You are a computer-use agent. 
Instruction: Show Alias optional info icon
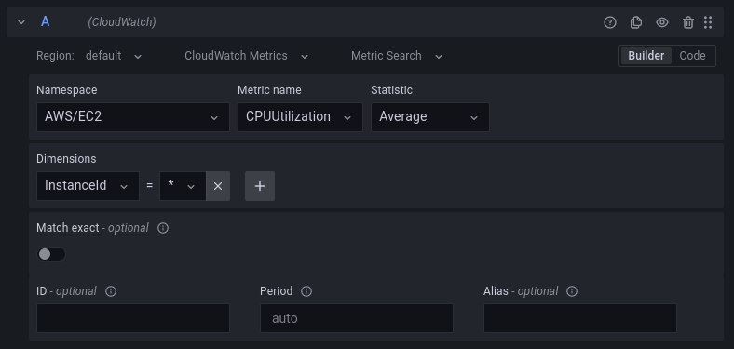click(572, 291)
